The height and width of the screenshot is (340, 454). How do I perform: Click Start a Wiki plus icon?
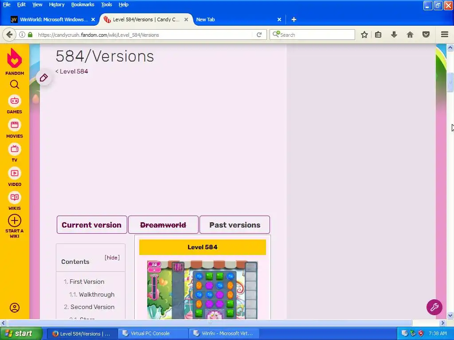(15, 221)
